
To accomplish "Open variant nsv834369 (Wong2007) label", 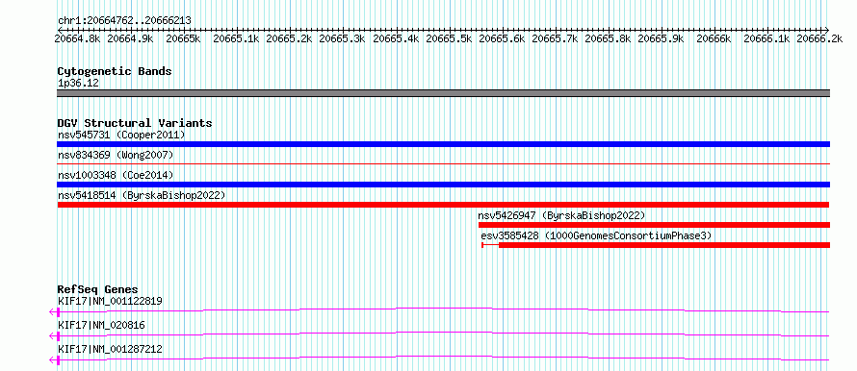I will [x=116, y=155].
